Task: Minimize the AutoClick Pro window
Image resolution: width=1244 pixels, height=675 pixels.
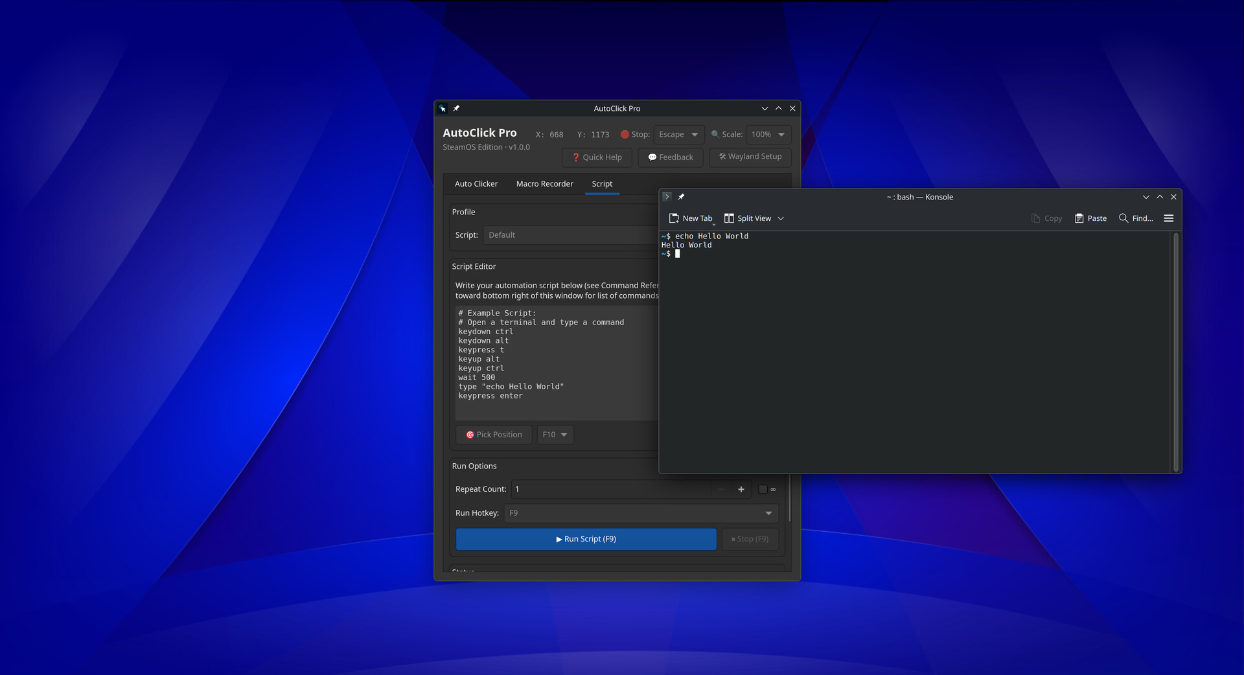Action: pos(765,108)
